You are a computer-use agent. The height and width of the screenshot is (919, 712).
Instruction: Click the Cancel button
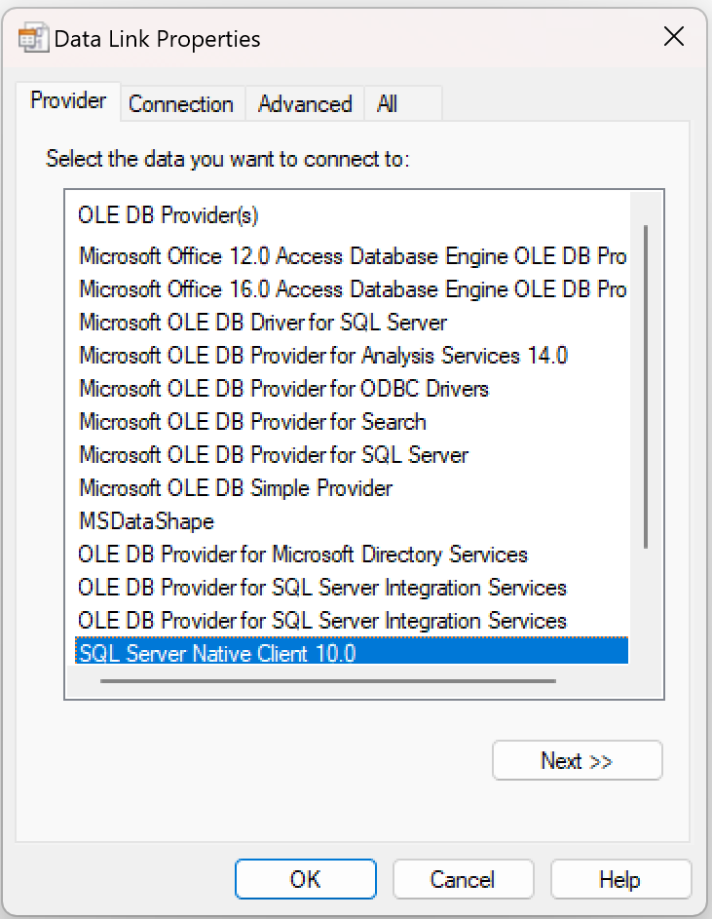click(463, 879)
